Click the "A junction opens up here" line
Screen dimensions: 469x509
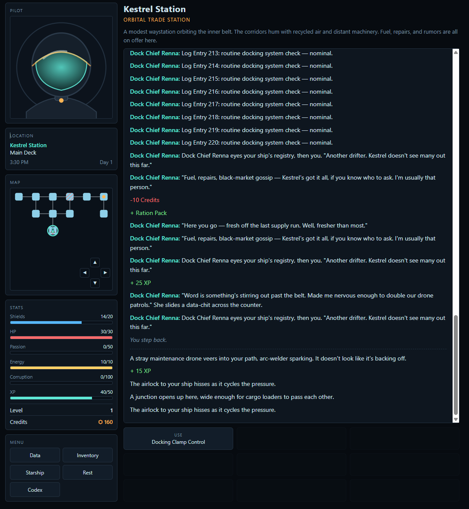click(232, 397)
